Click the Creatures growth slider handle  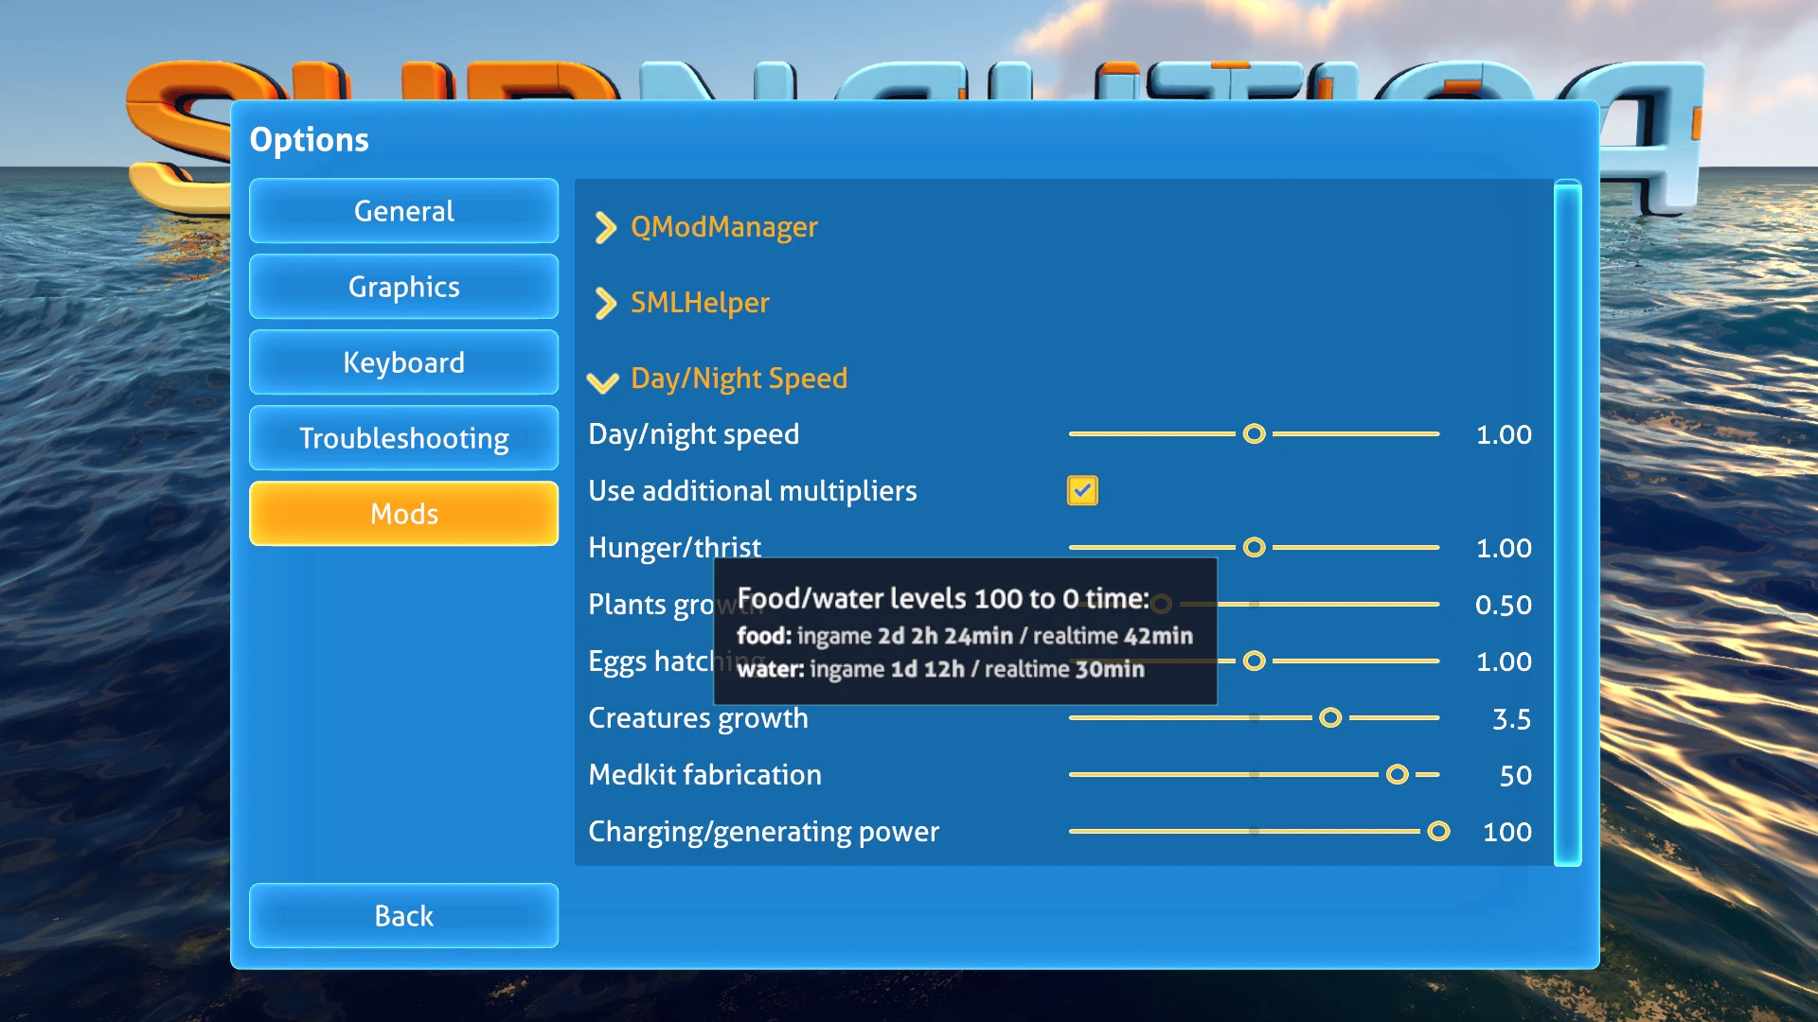click(x=1330, y=717)
